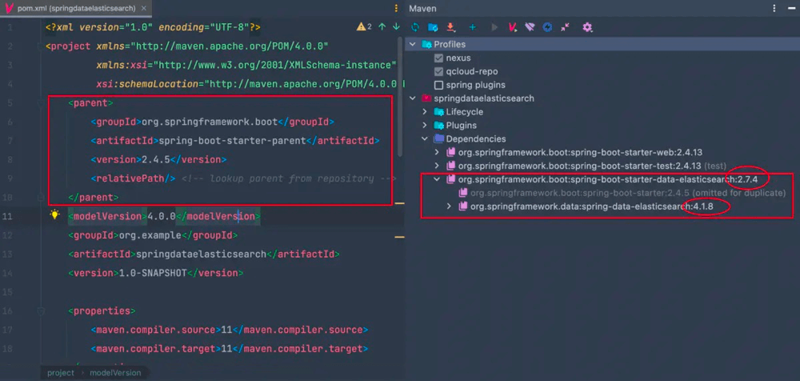Enable the spring plugins profile checkbox

[x=438, y=85]
